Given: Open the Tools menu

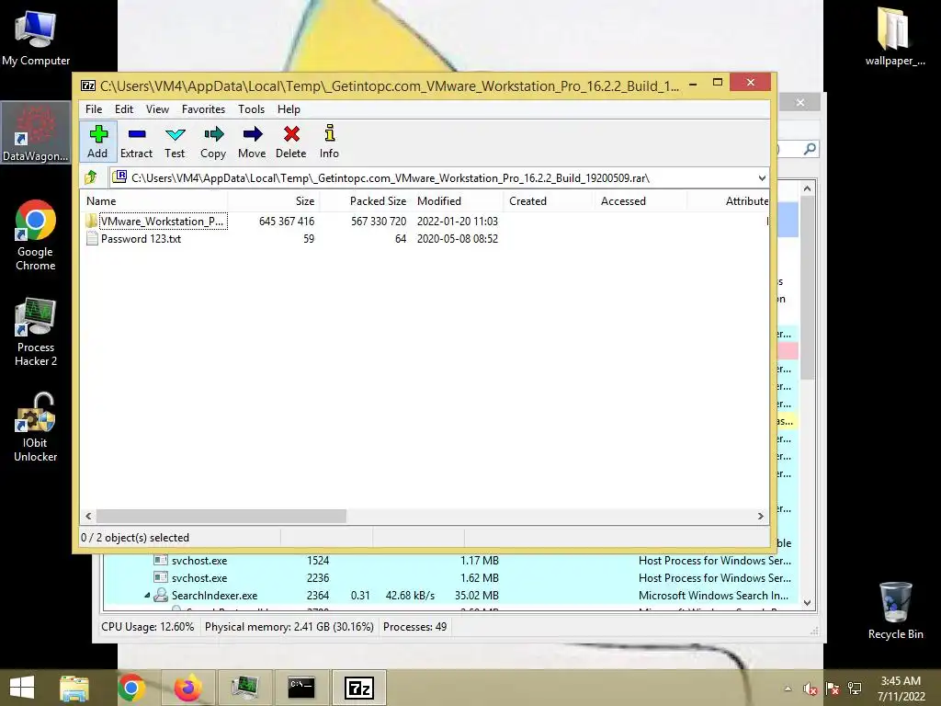Looking at the screenshot, I should point(251,109).
